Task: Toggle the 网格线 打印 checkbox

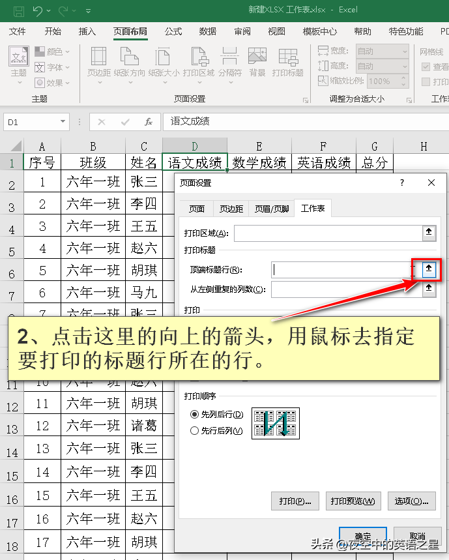Action: click(426, 81)
